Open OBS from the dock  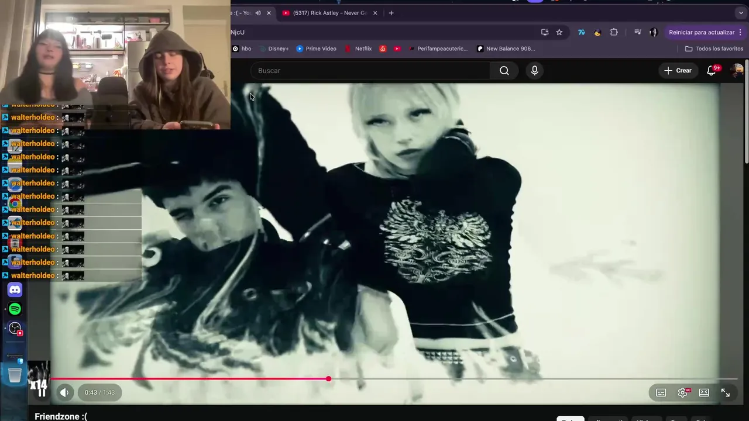15,329
